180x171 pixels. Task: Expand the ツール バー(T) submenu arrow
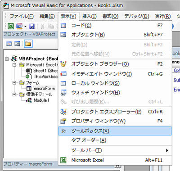167,150
